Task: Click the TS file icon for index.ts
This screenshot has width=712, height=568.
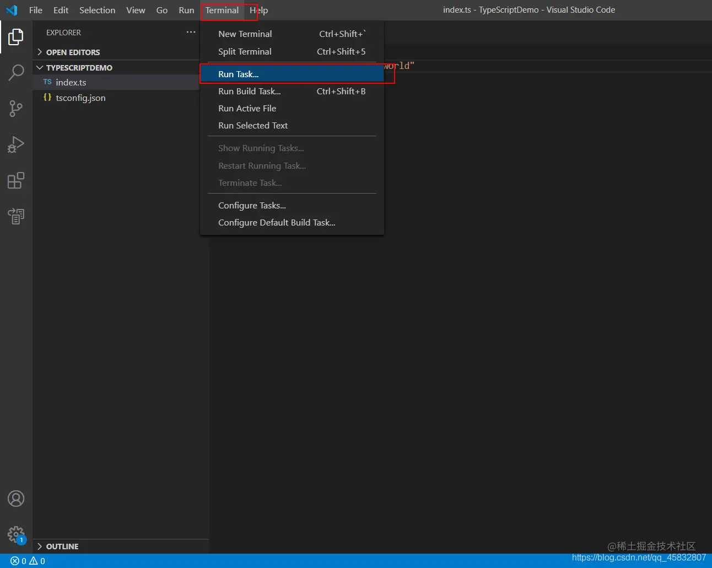Action: 47,82
